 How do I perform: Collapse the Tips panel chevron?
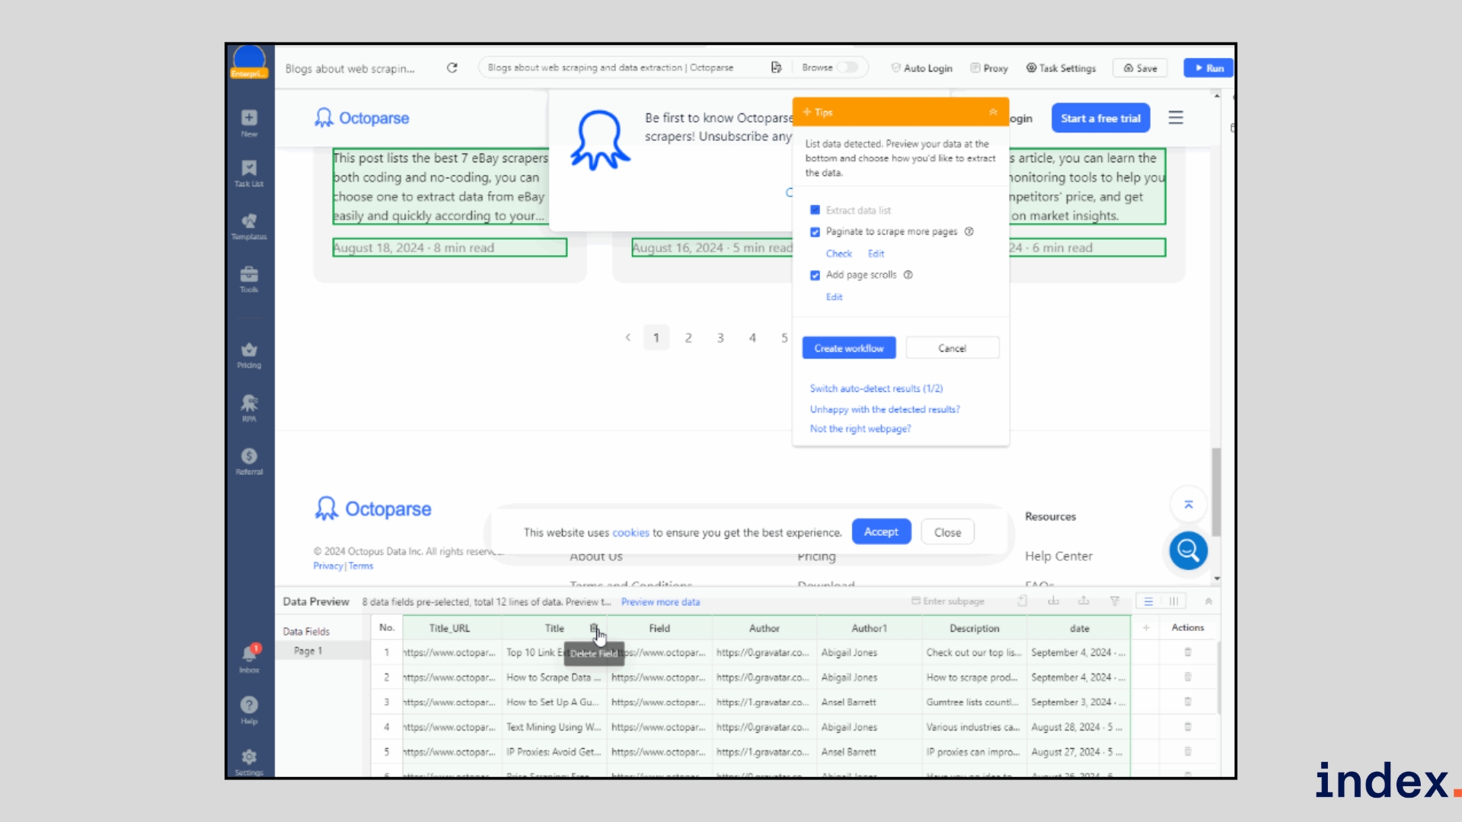pyautogui.click(x=993, y=113)
